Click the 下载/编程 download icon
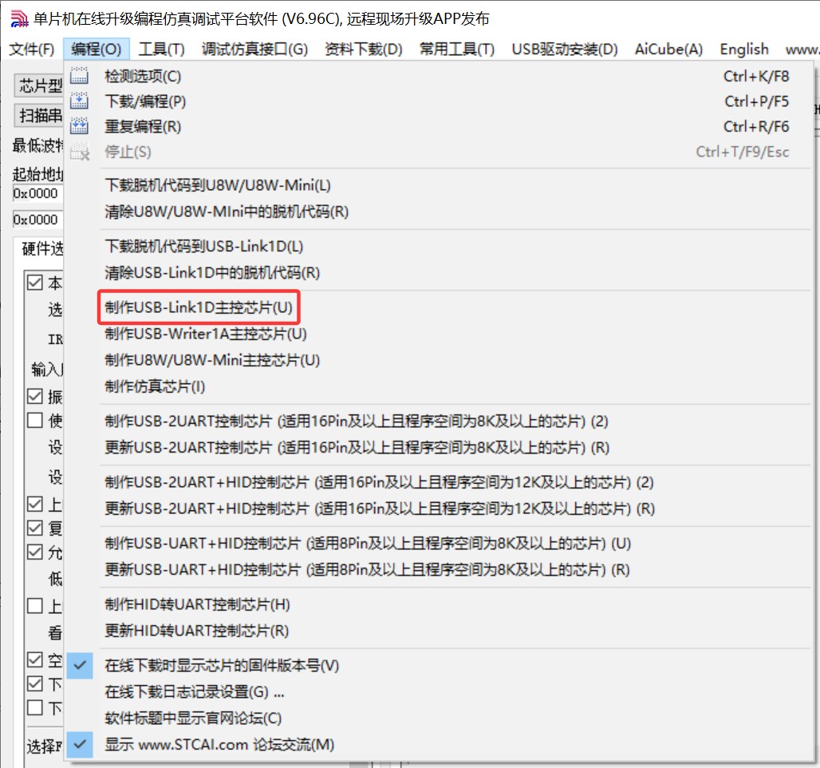 coord(80,101)
